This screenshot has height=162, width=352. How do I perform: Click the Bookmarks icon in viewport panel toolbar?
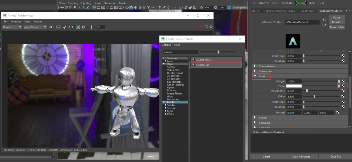[75, 7]
